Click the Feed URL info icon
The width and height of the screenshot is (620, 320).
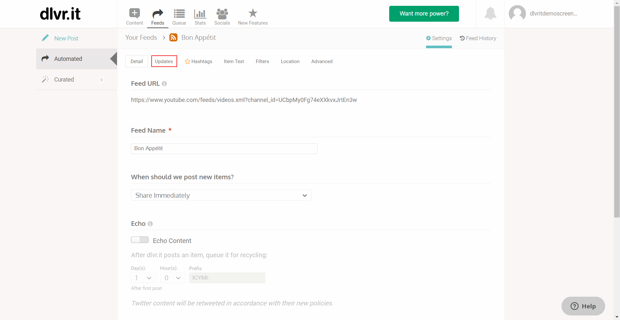coord(164,83)
